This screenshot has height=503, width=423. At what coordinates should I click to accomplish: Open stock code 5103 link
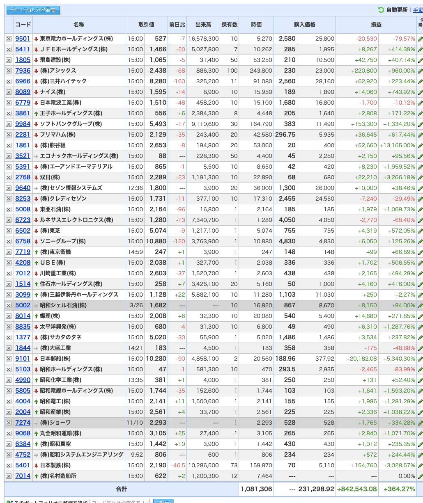(x=23, y=369)
